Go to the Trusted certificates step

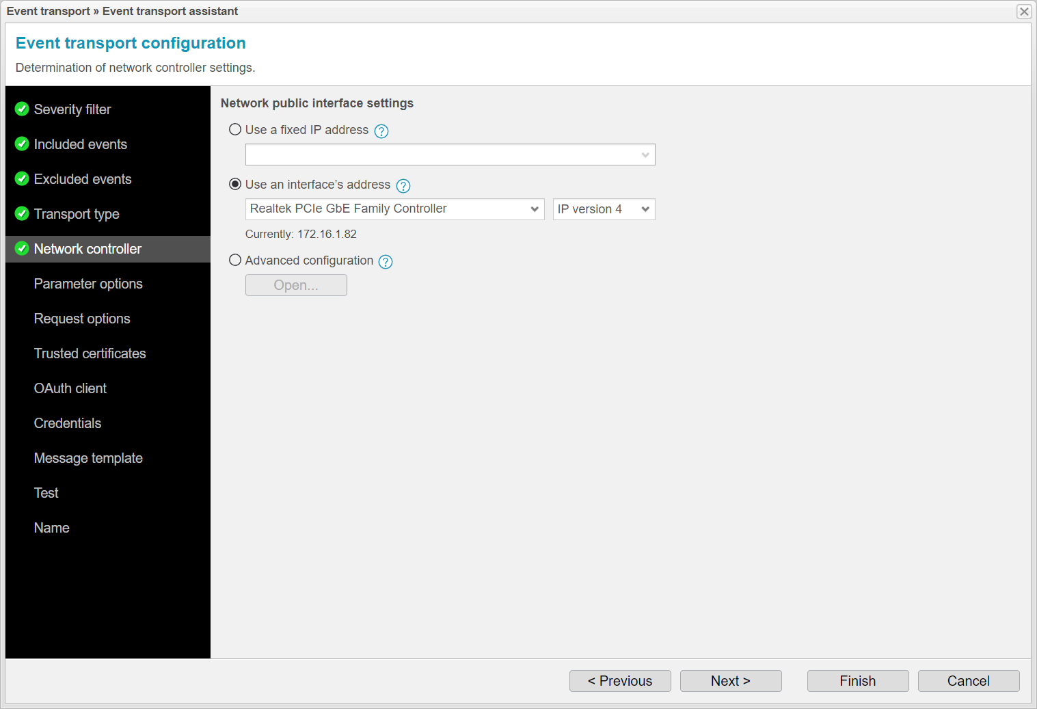(x=90, y=353)
